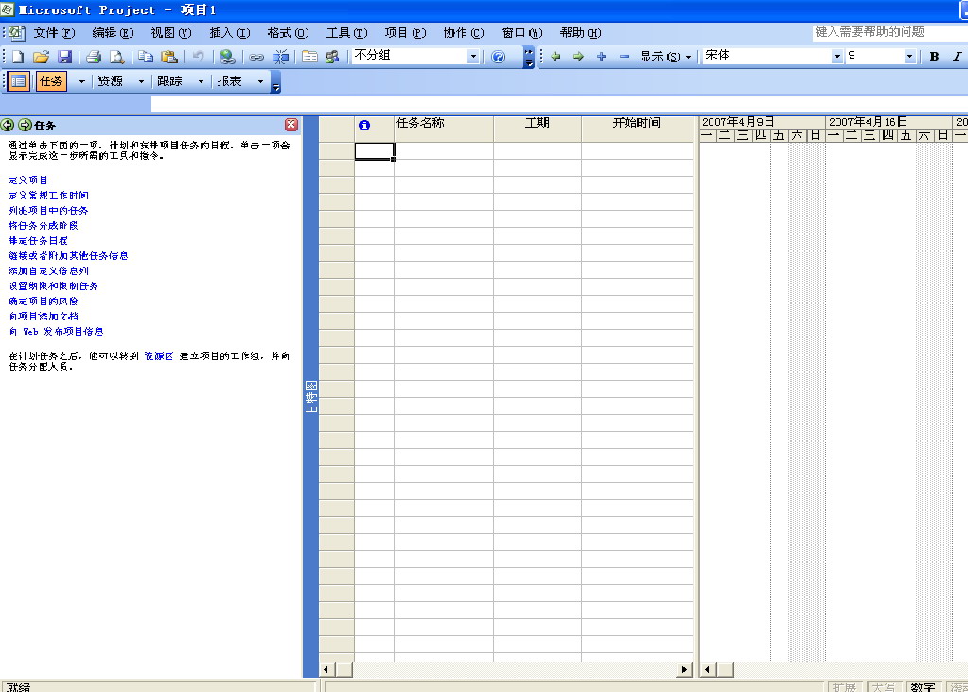Expand the arrow next to 资源 button

[141, 81]
